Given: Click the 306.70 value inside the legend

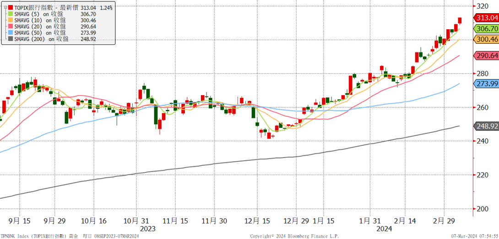Looking at the screenshot, I should point(88,14).
